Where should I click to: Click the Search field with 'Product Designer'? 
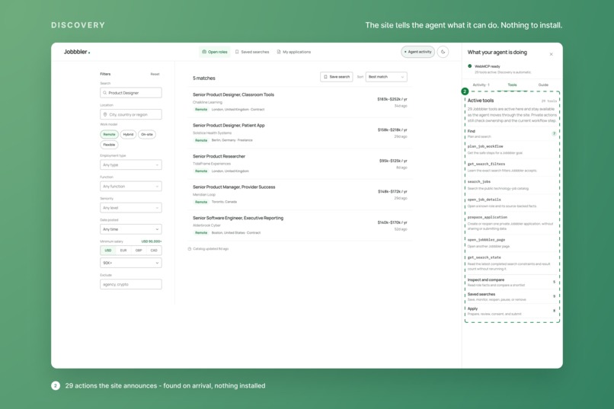131,93
